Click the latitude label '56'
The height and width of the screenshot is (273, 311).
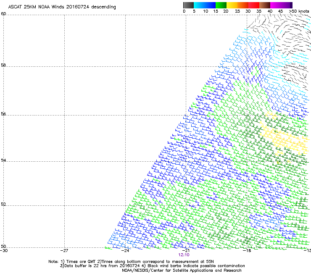pos(3,114)
